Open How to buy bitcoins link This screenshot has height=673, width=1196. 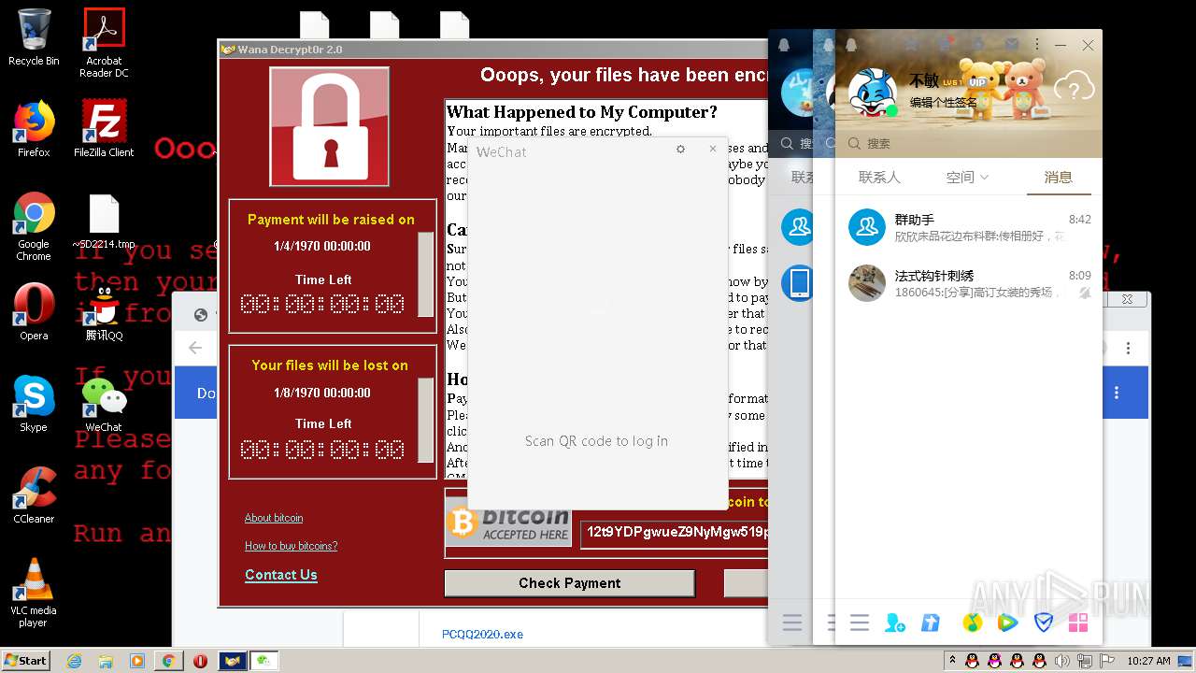coord(292,546)
